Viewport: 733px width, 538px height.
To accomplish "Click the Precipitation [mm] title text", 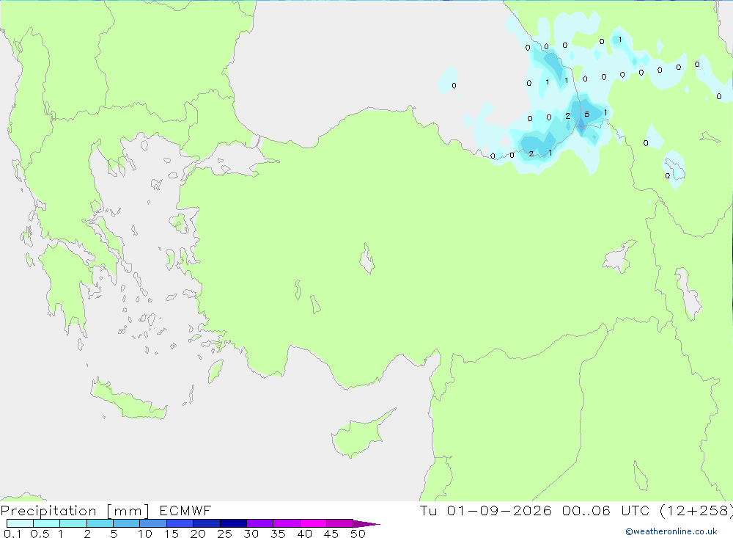I will coord(75,511).
